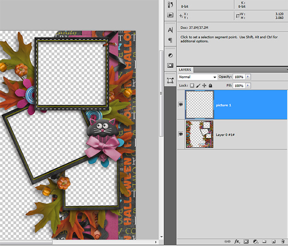This screenshot has width=288, height=246.
Task: Click the horizontal canvas scrollbar thumb
Action: click(26, 242)
